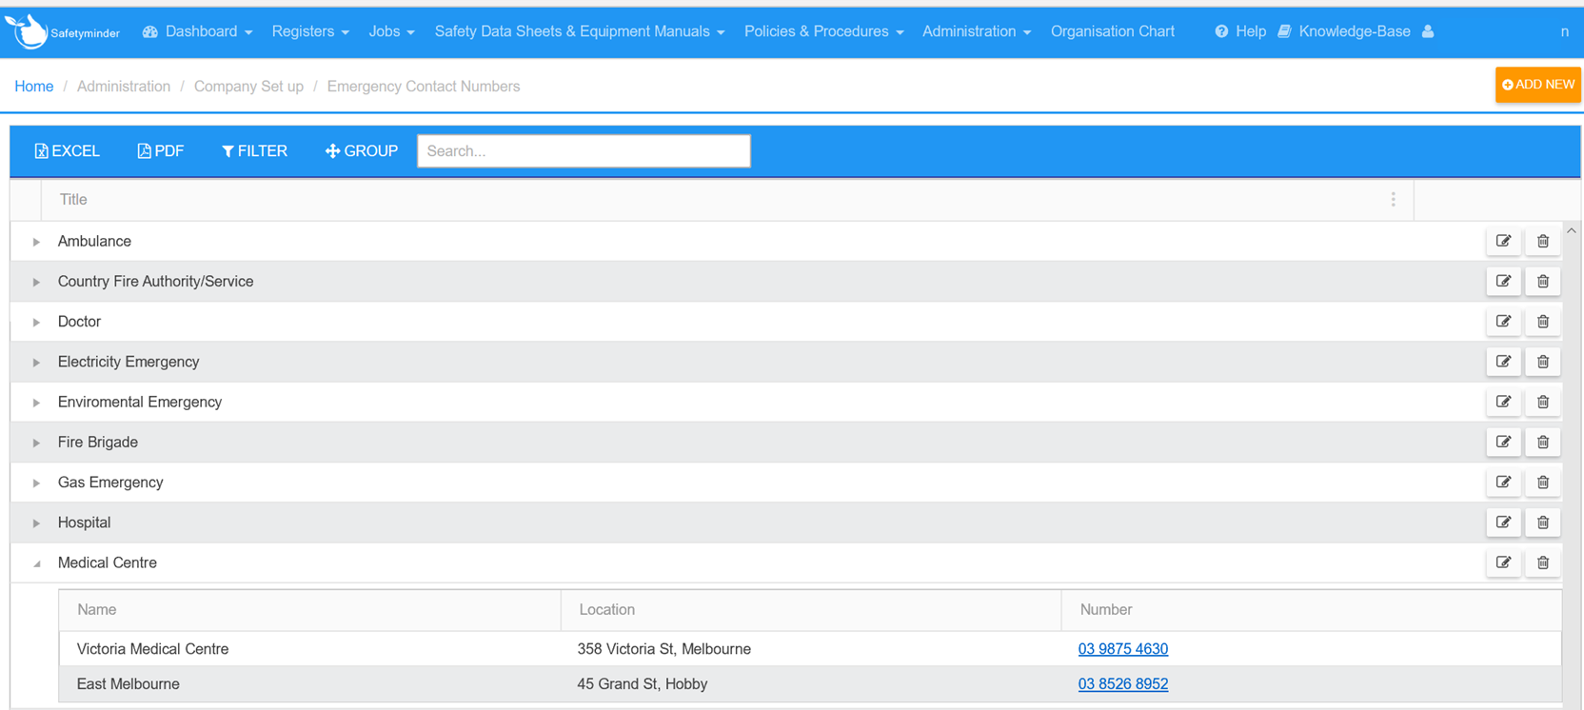This screenshot has width=1584, height=710.
Task: Click the Company Set up breadcrumb
Action: point(248,87)
